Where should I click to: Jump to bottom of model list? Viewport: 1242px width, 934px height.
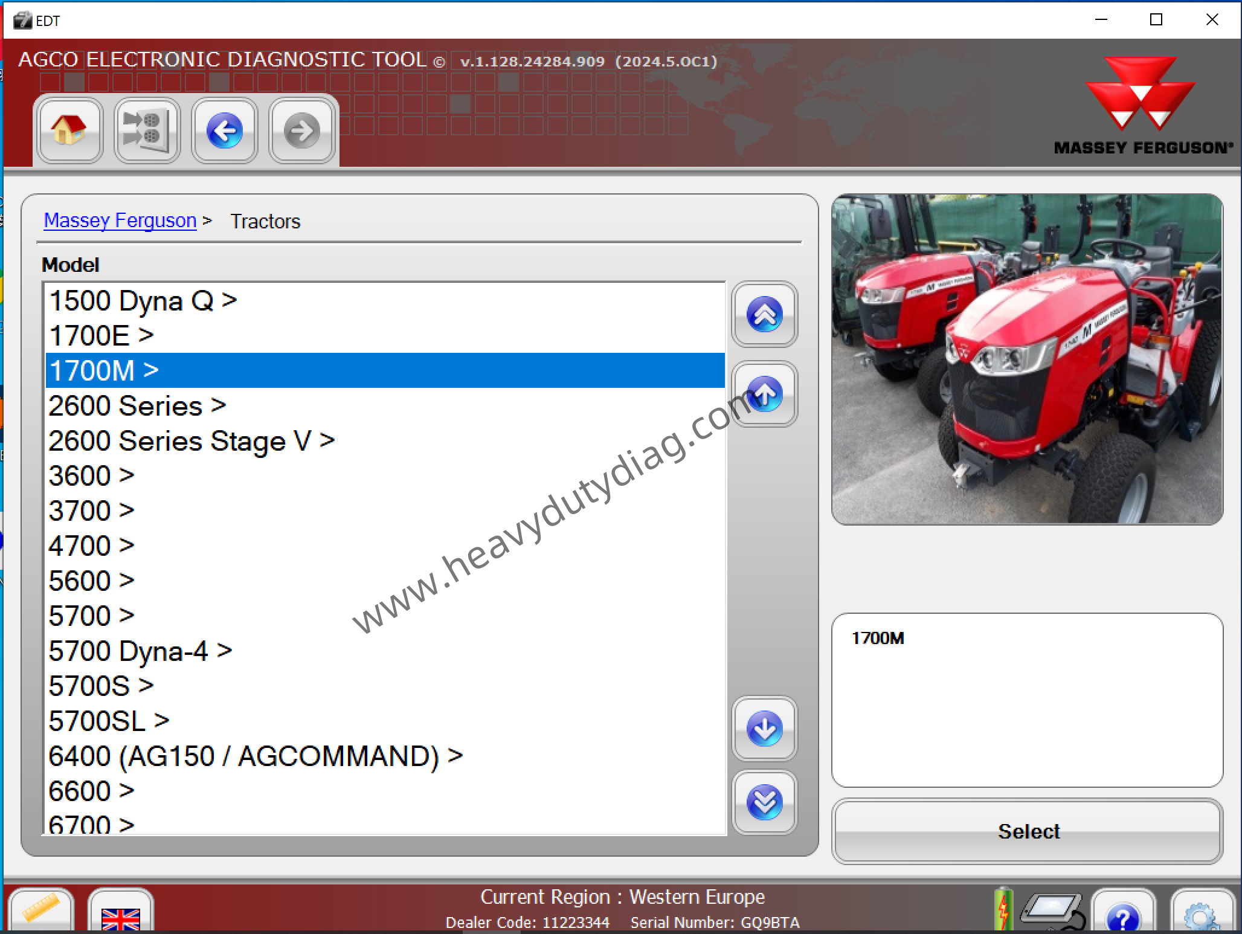pyautogui.click(x=765, y=802)
